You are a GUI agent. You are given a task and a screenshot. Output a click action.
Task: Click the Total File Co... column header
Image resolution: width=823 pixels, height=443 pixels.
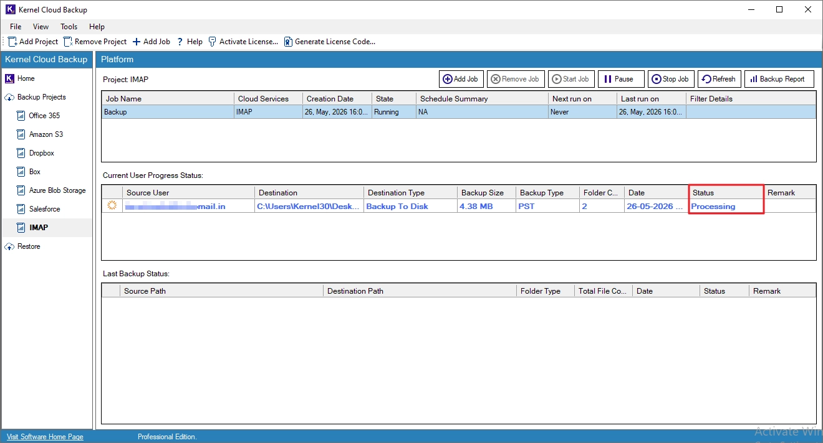point(604,291)
